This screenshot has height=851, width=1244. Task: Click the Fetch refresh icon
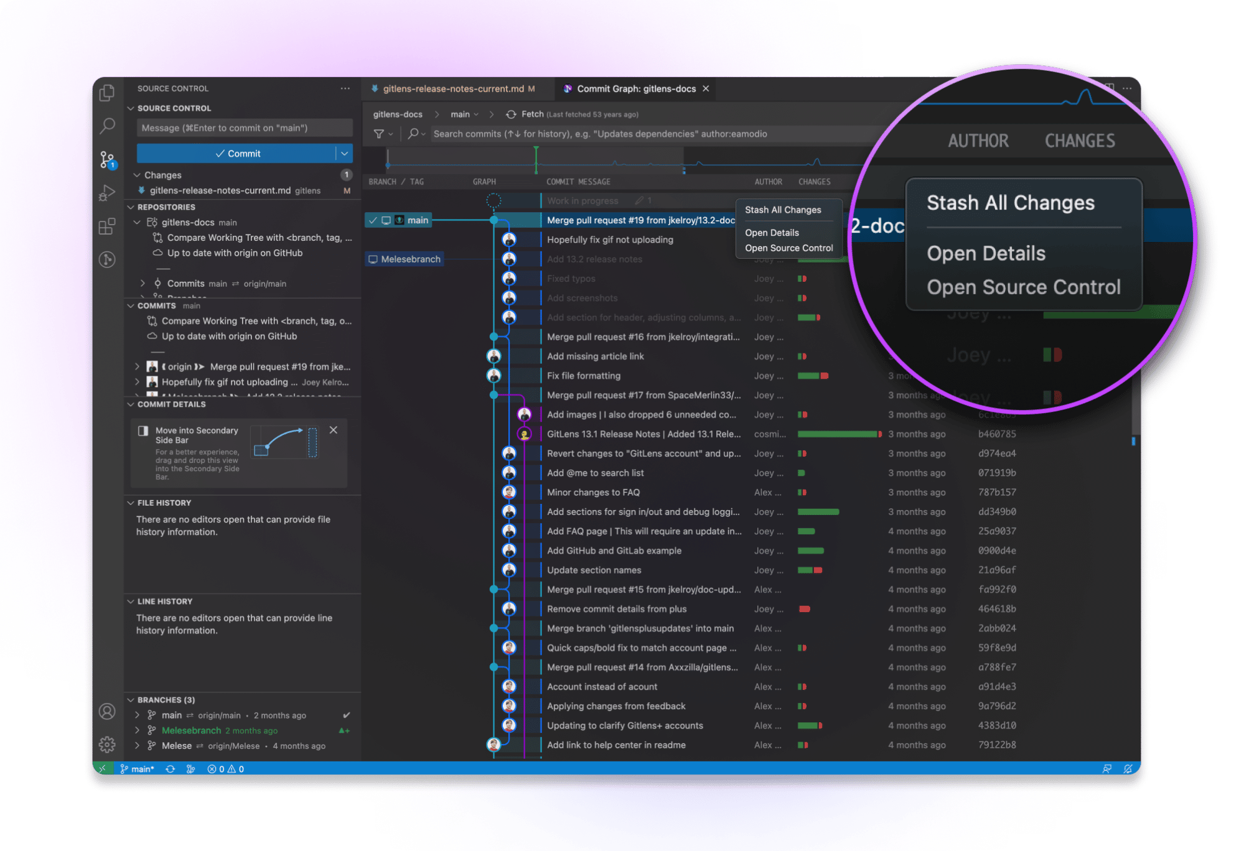point(511,114)
